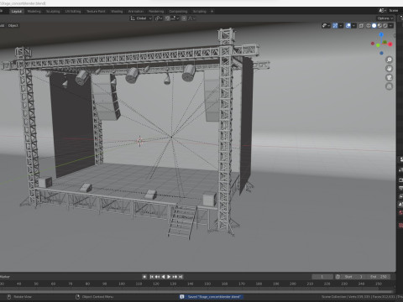The height and width of the screenshot is (302, 403).
Task: Toggle snapping magnet icon
Action: pos(167,18)
